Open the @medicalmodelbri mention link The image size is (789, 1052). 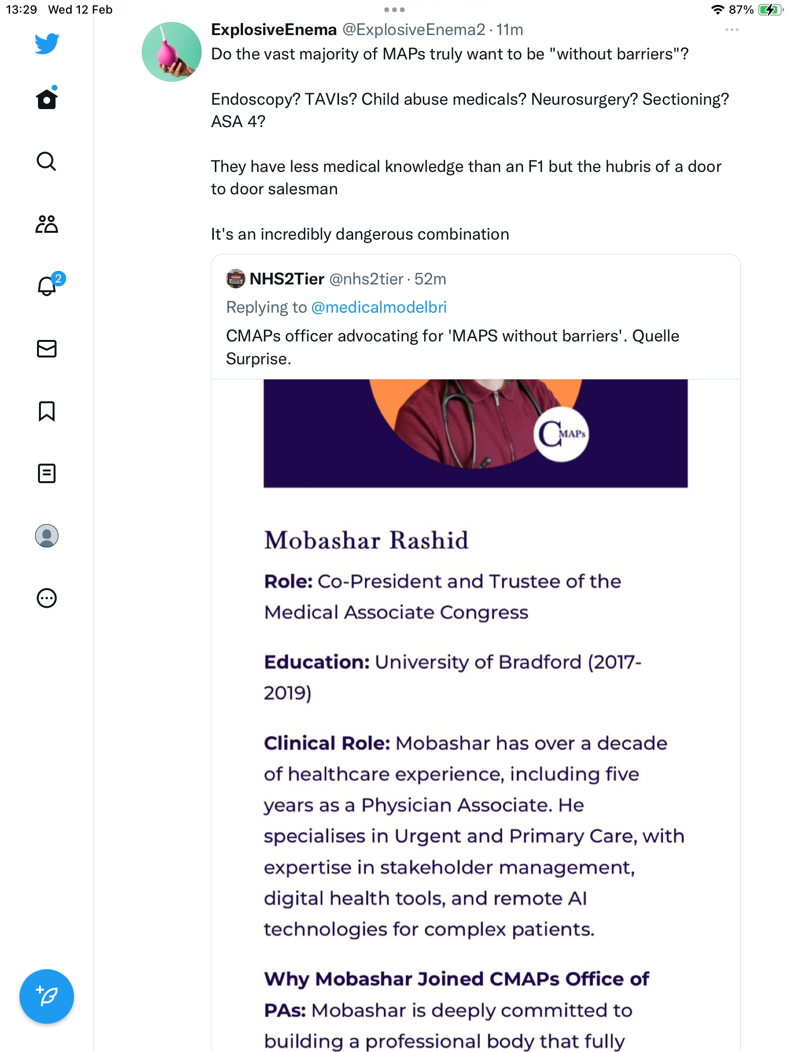(379, 307)
